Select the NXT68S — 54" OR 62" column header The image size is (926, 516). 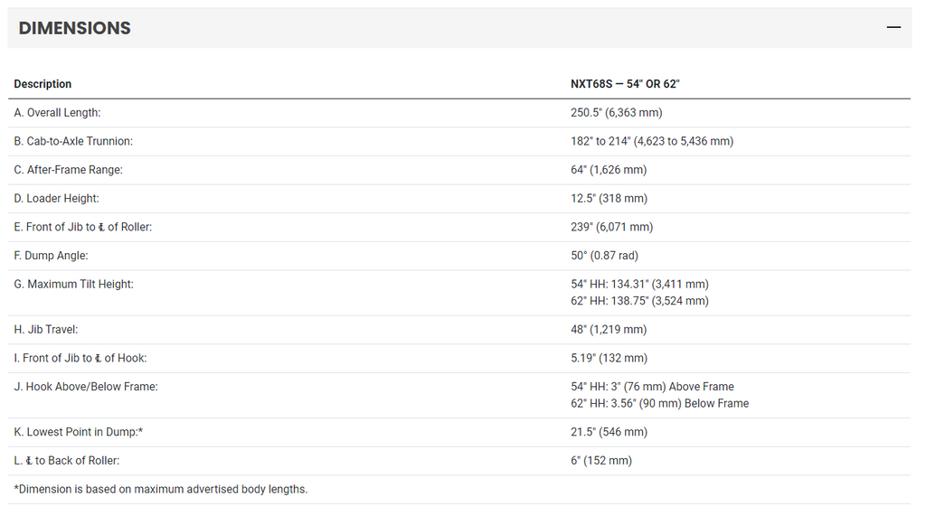click(x=625, y=84)
